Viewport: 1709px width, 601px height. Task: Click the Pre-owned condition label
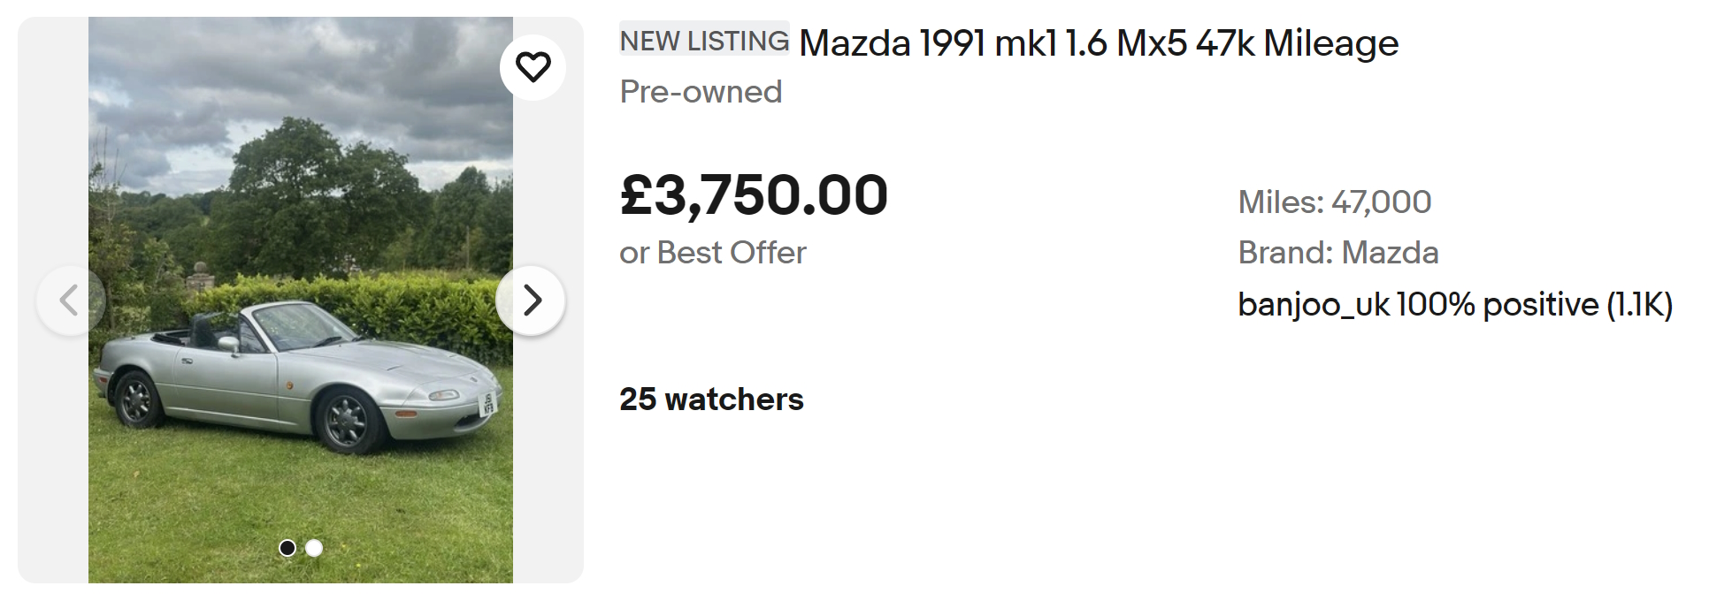coord(701,92)
